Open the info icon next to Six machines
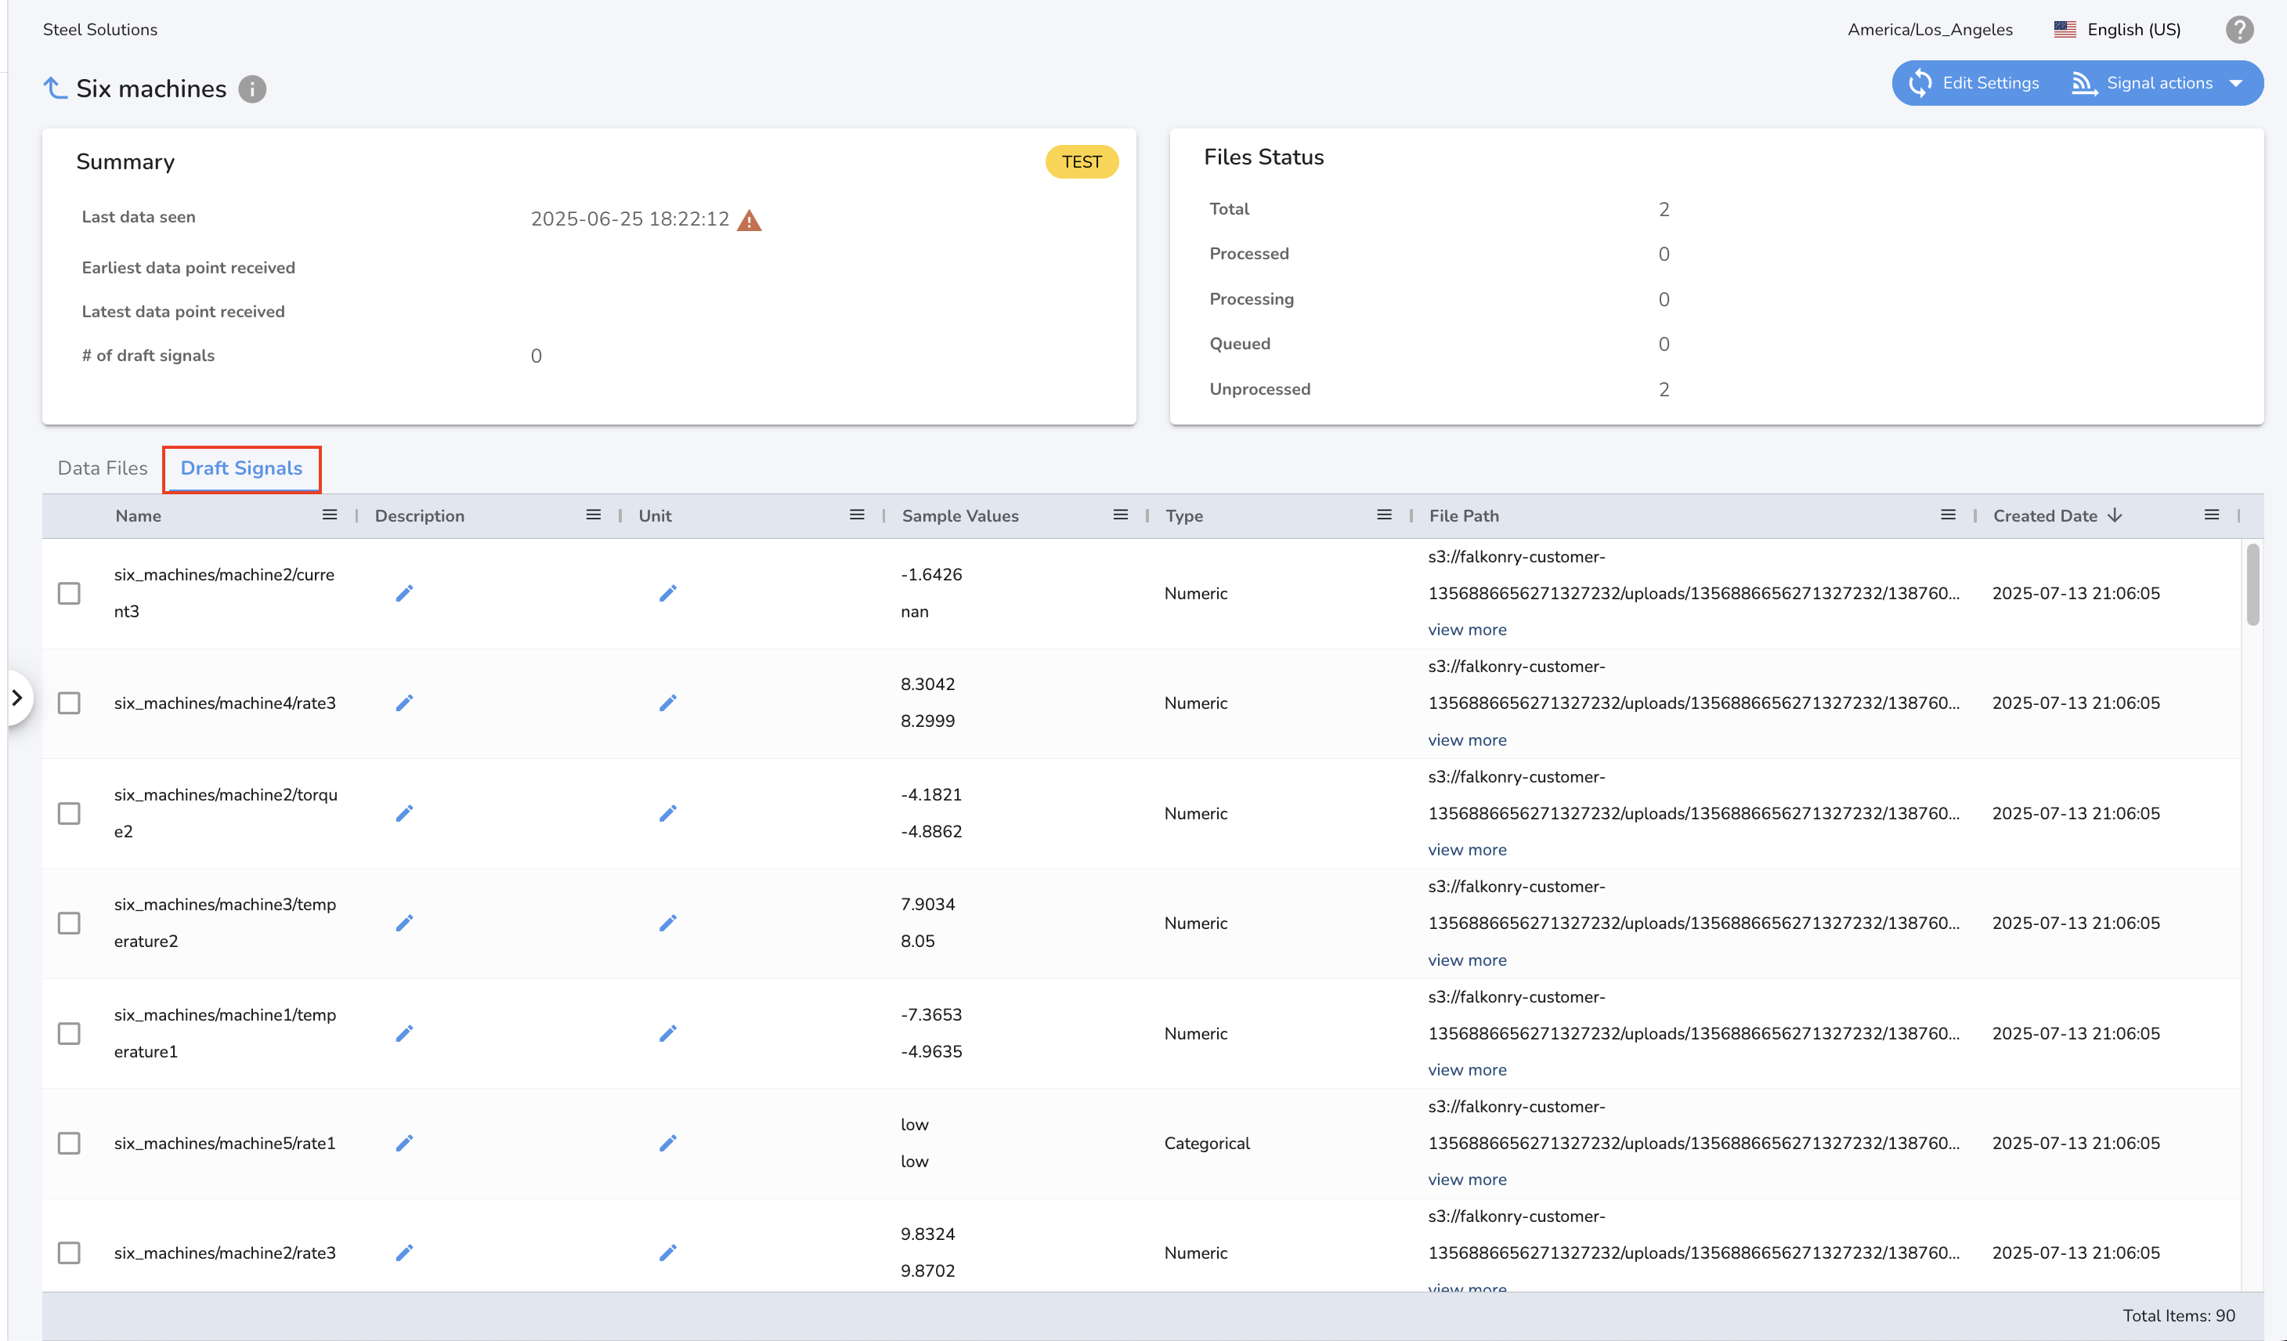The height and width of the screenshot is (1341, 2287). click(x=252, y=89)
